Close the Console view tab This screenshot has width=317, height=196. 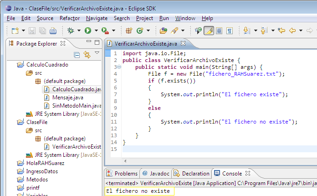tap(248, 173)
